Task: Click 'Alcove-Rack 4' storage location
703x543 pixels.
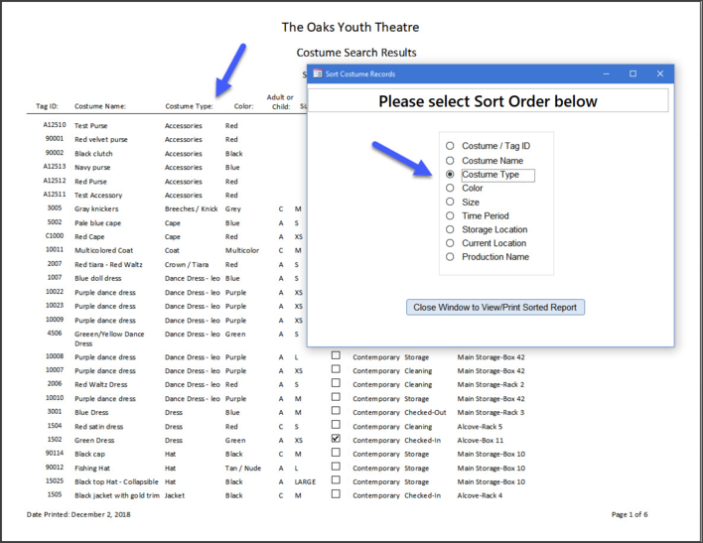Action: [x=480, y=495]
